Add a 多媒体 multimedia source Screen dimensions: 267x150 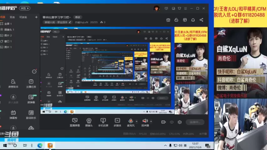pyautogui.click(x=117, y=122)
